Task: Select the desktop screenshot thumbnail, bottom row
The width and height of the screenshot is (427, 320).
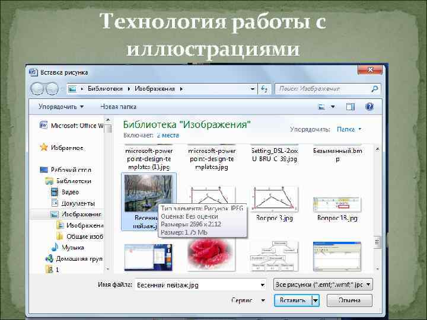Action: [148, 257]
